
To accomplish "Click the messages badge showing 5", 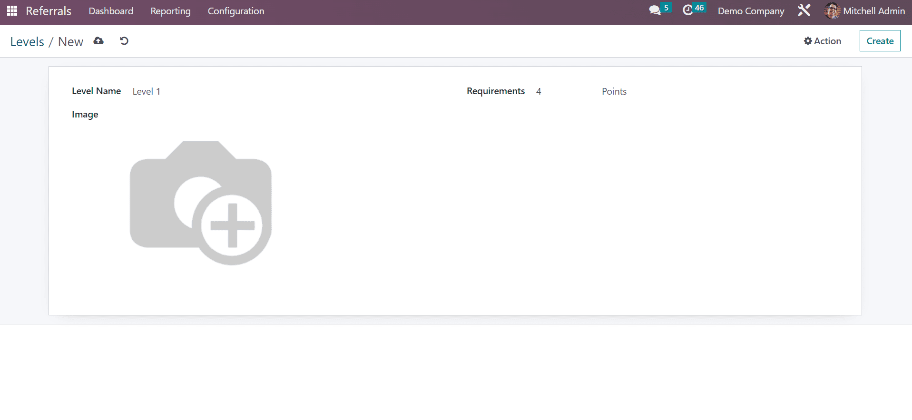I will 666,8.
